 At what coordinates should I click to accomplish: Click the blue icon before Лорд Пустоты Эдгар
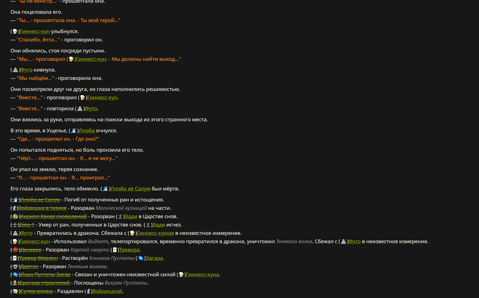pos(15,274)
